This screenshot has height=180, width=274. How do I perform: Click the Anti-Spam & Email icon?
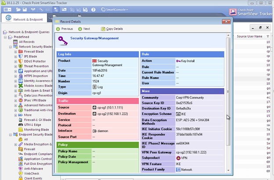pyautogui.click(x=21, y=91)
